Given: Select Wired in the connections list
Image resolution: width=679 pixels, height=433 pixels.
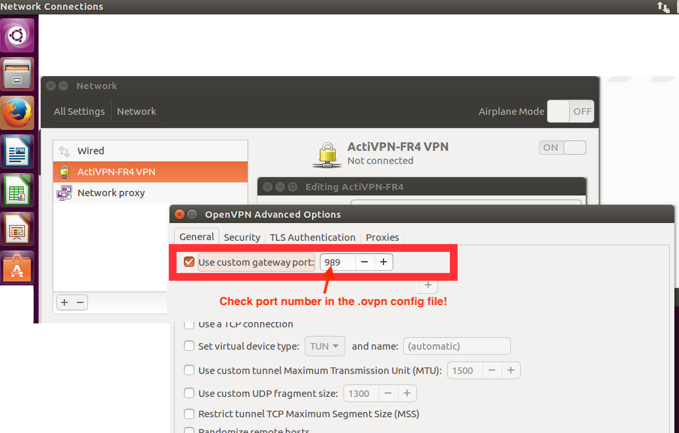Looking at the screenshot, I should point(150,150).
